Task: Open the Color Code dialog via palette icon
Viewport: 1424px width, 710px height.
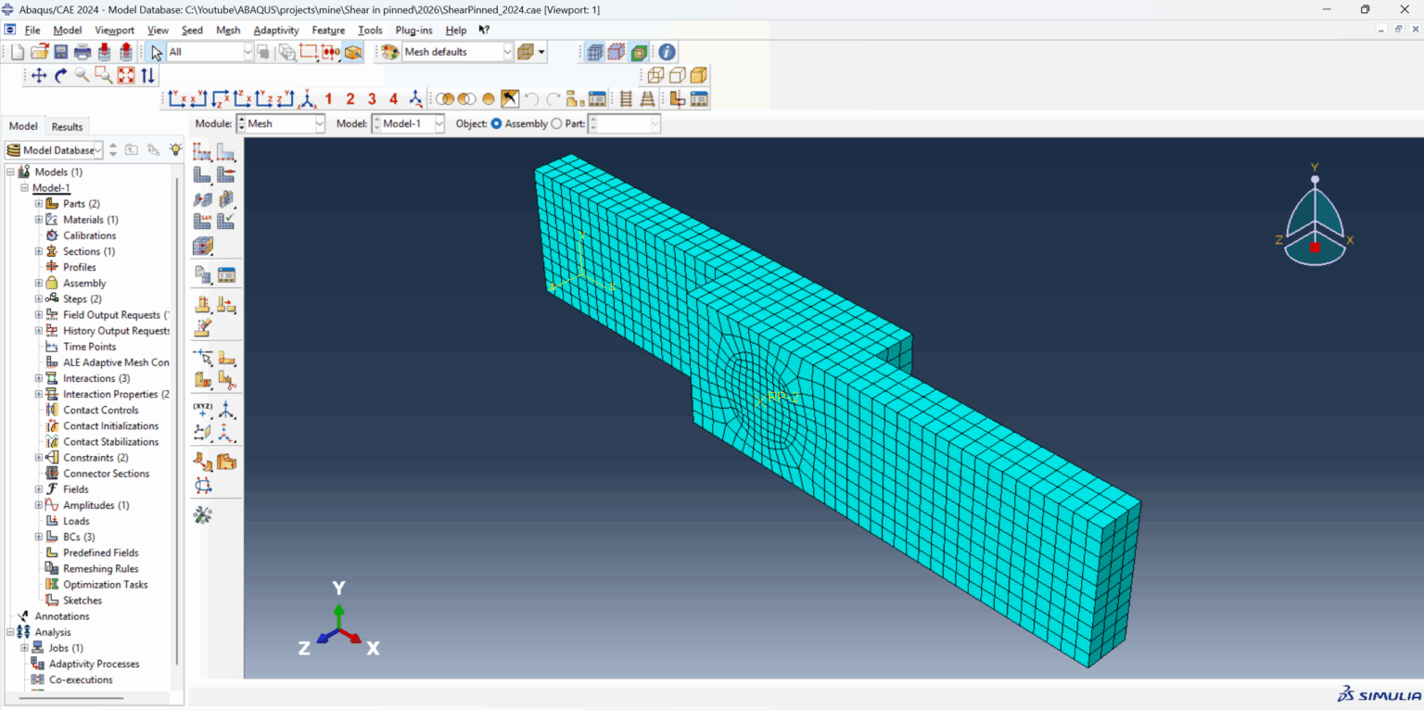Action: (389, 52)
